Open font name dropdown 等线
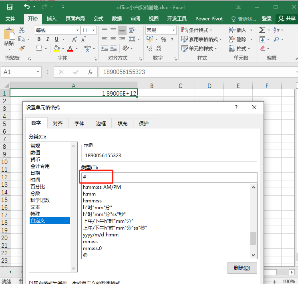Viewport: 298px width, 284px height. pyautogui.click(x=78, y=30)
